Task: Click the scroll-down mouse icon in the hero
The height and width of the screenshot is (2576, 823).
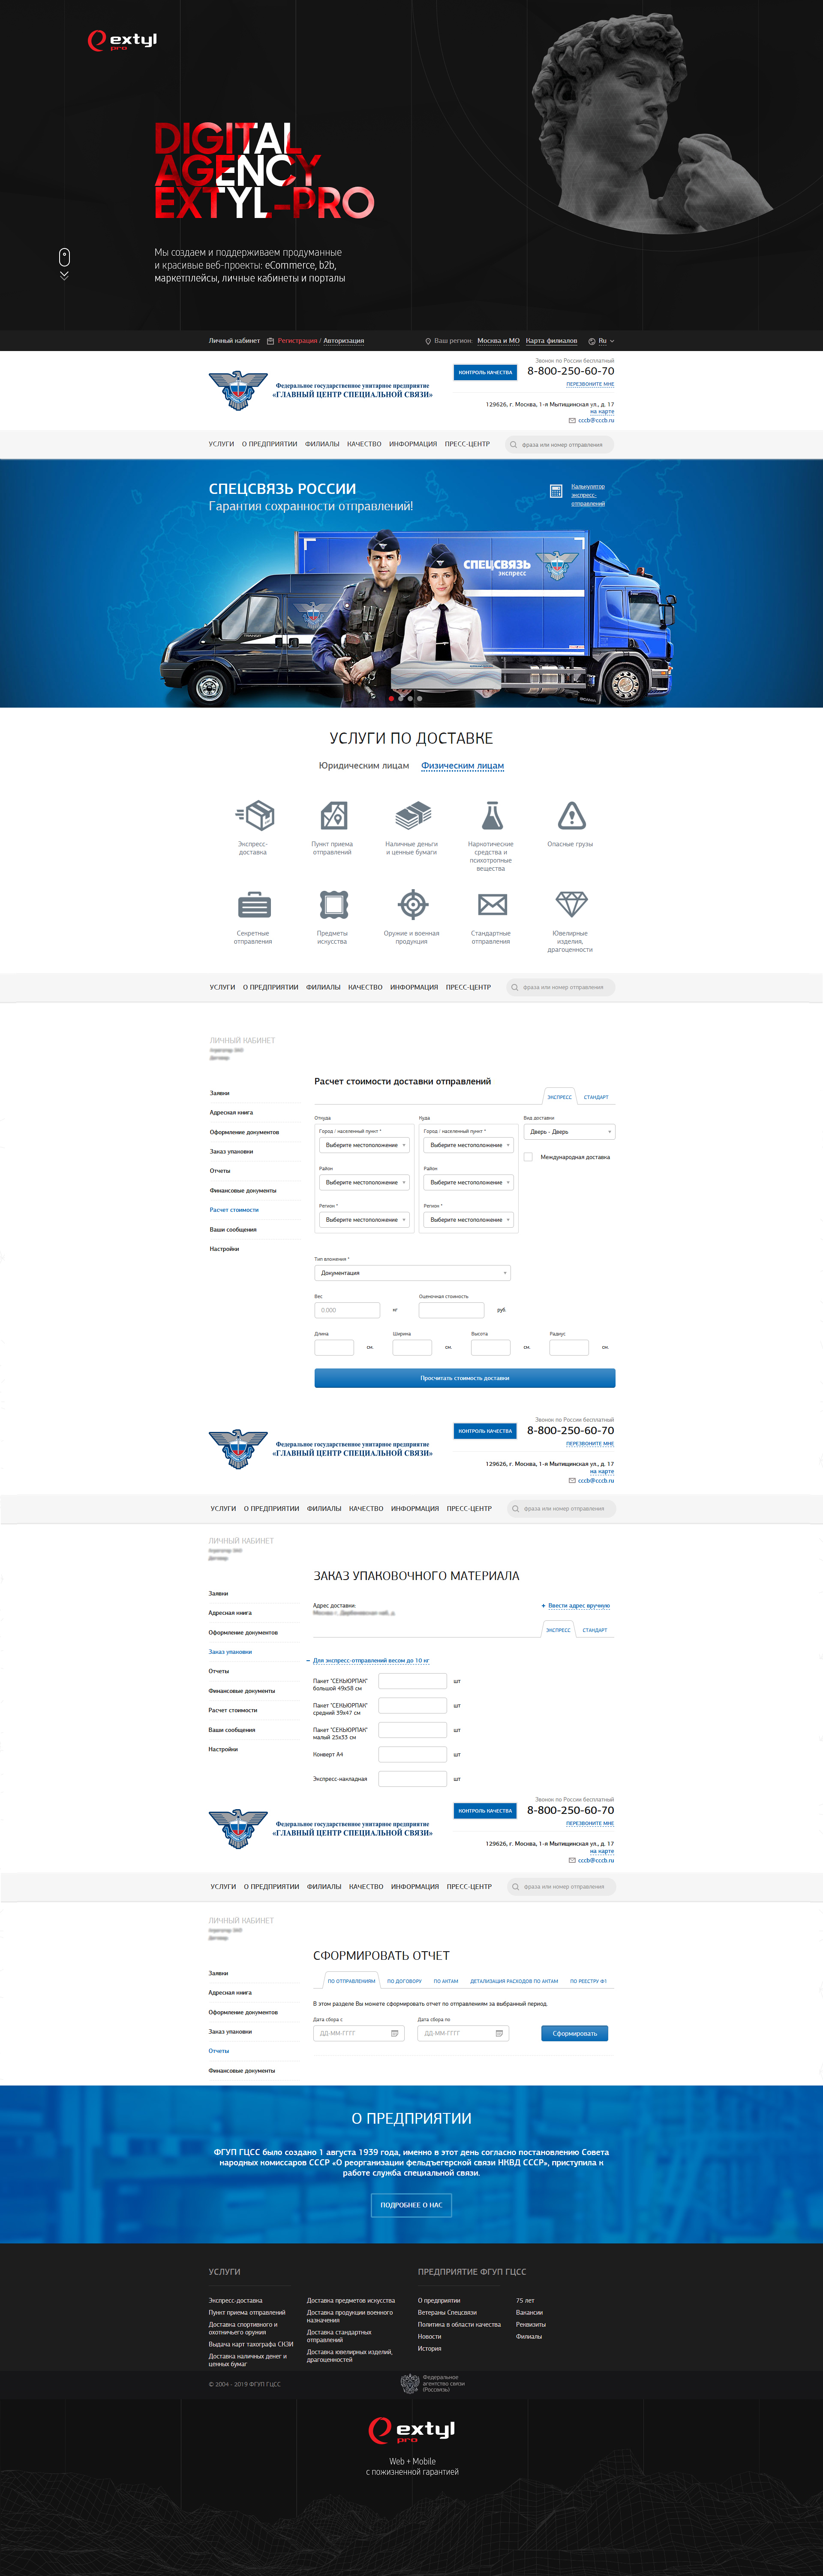Action: [x=64, y=257]
